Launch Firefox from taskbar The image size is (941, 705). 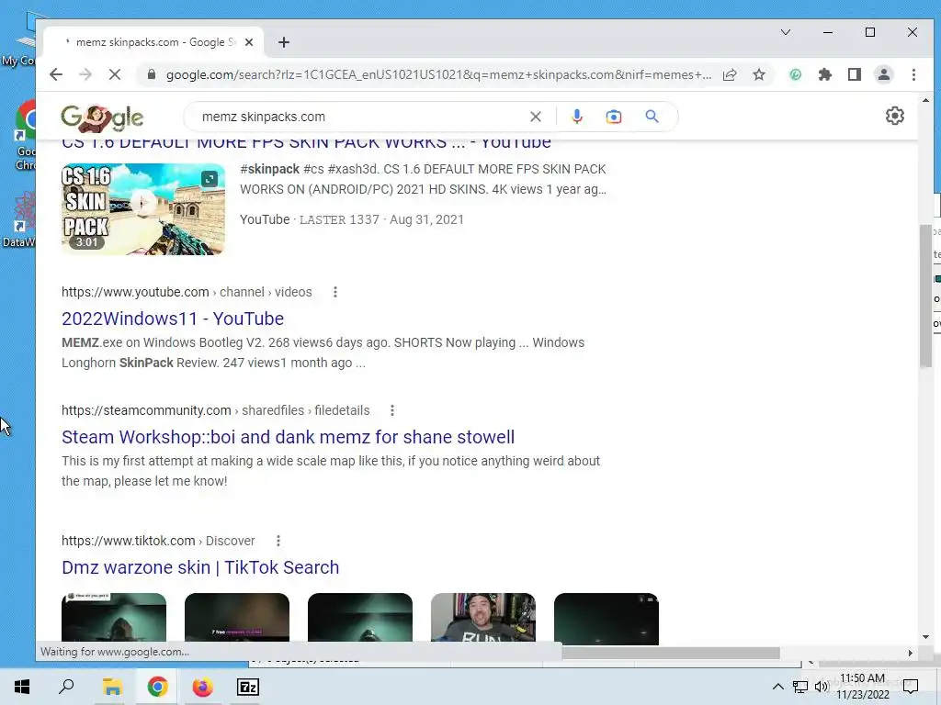(x=202, y=687)
